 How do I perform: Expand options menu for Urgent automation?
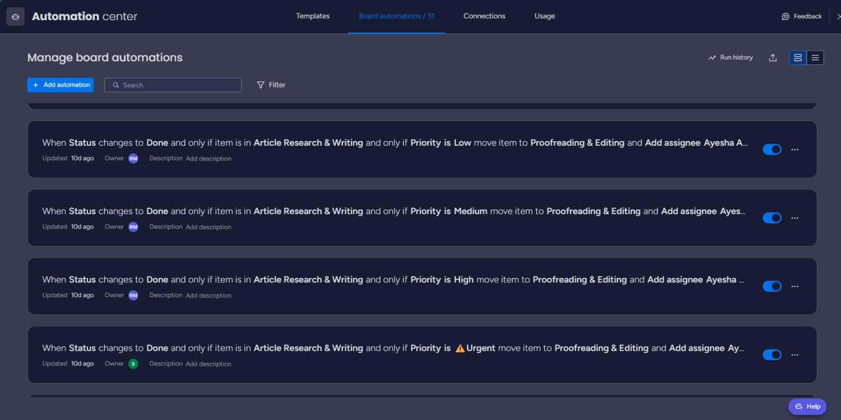coord(795,355)
